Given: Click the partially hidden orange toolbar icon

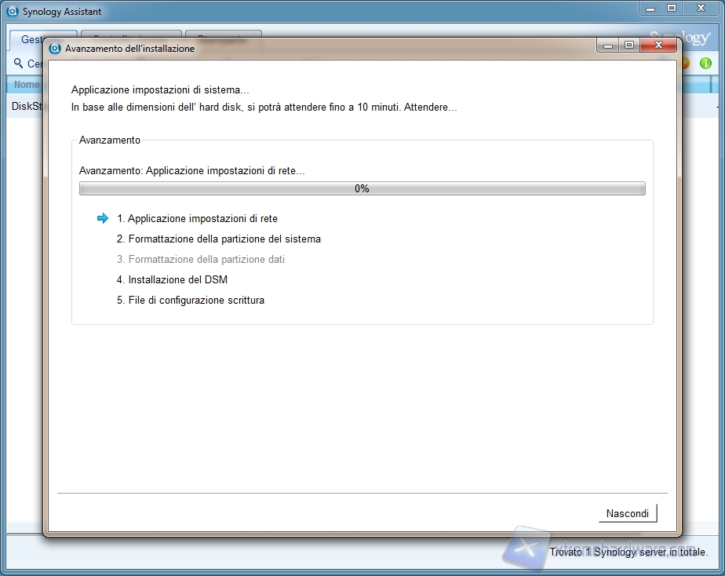Looking at the screenshot, I should point(685,63).
